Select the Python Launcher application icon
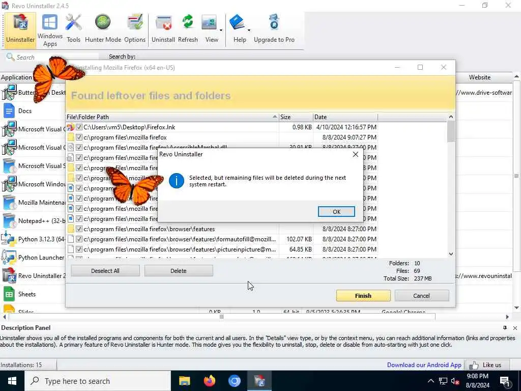Image resolution: width=521 pixels, height=391 pixels. coord(9,258)
